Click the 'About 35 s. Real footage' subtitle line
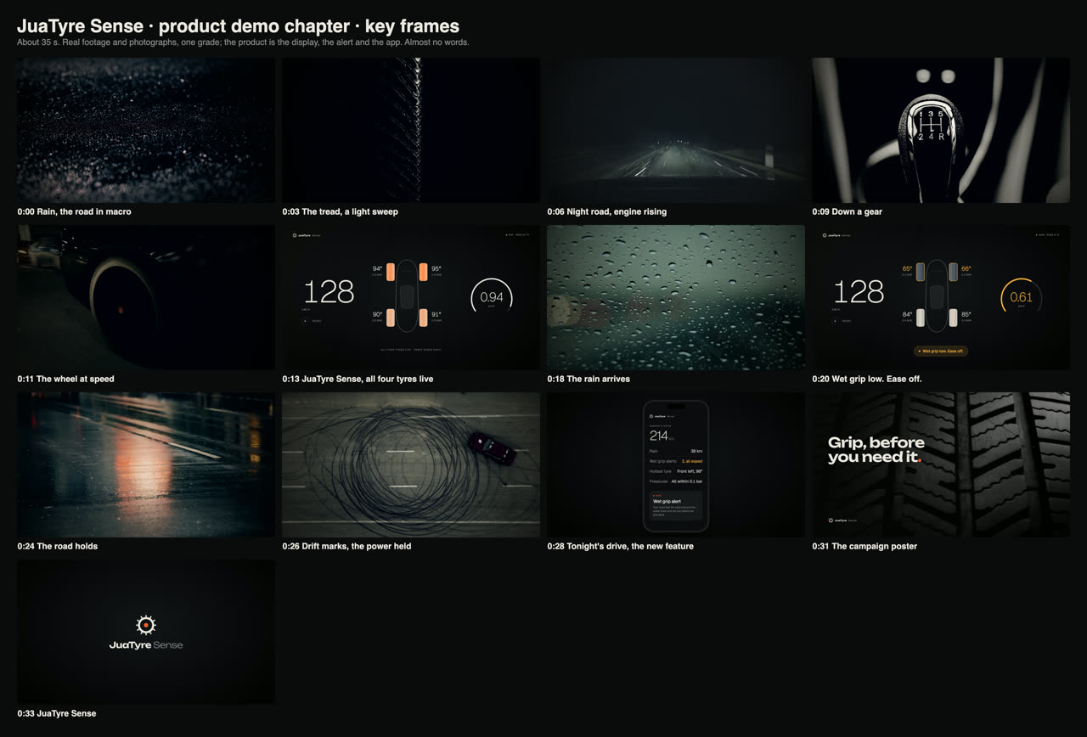Screen dimensions: 1087x737 pyautogui.click(x=243, y=42)
